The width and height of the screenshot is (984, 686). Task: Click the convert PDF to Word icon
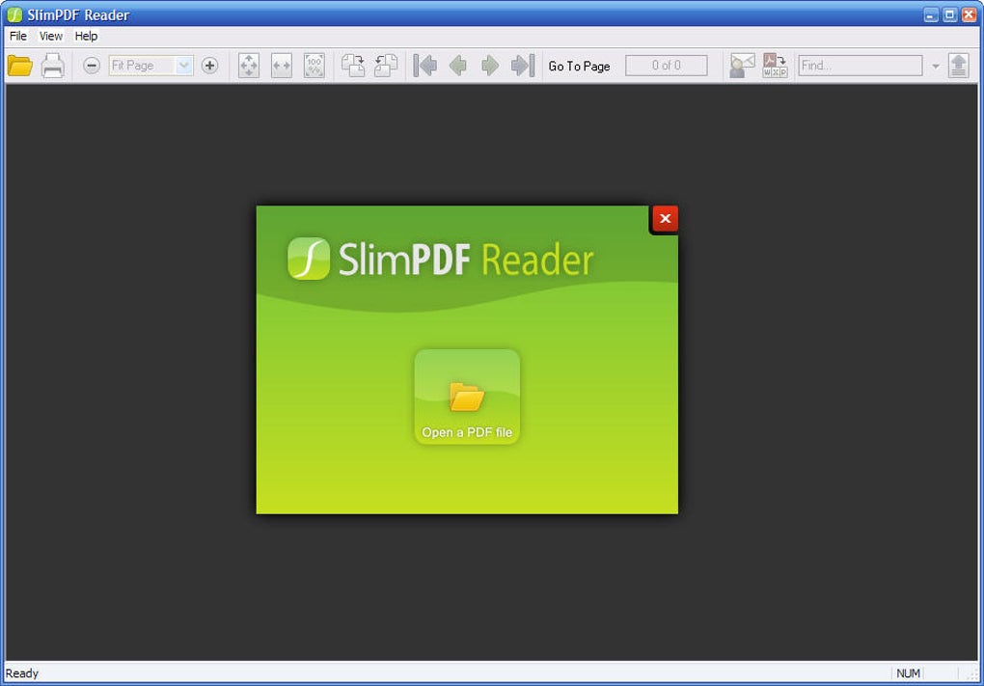click(x=775, y=66)
